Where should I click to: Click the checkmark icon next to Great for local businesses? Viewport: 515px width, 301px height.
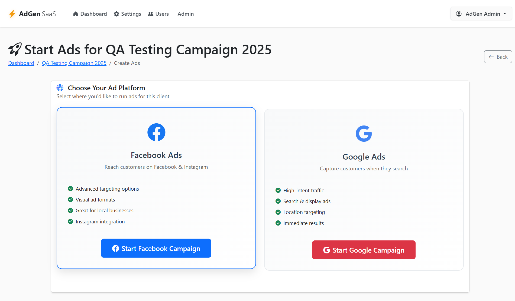(x=70, y=210)
